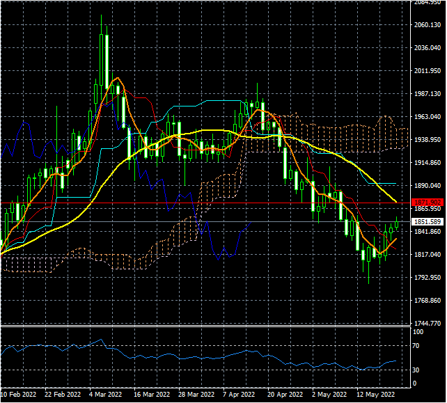
Task: Click the 4 Mar 2022 date label
Action: [x=105, y=395]
